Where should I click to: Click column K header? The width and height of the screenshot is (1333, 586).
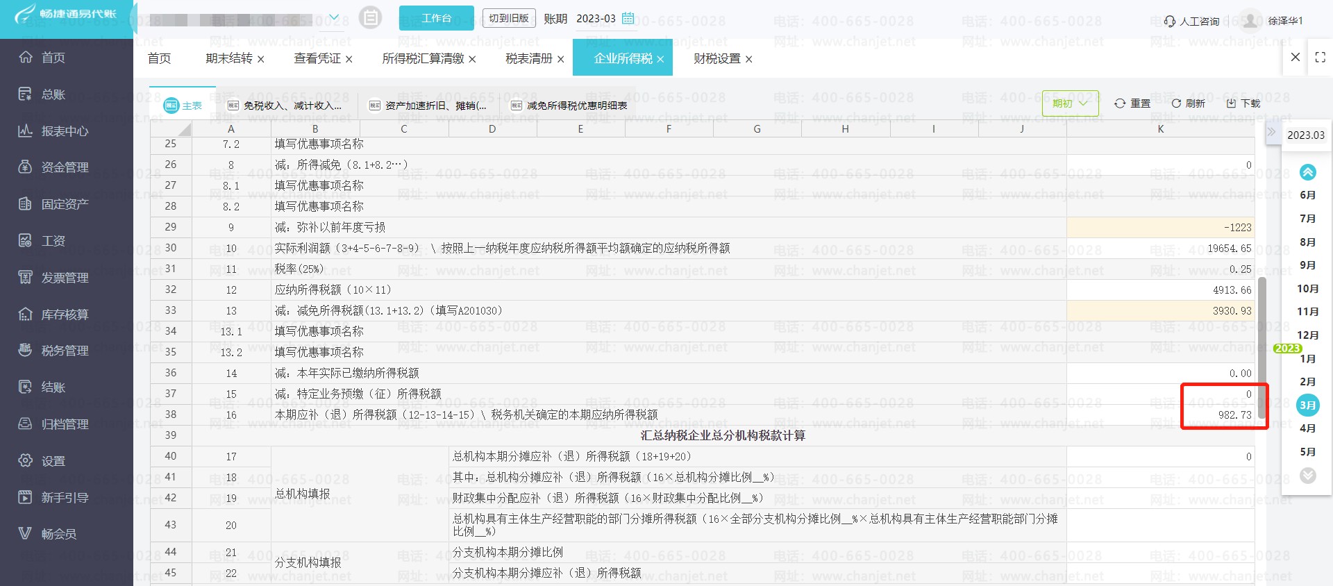[x=1160, y=128]
